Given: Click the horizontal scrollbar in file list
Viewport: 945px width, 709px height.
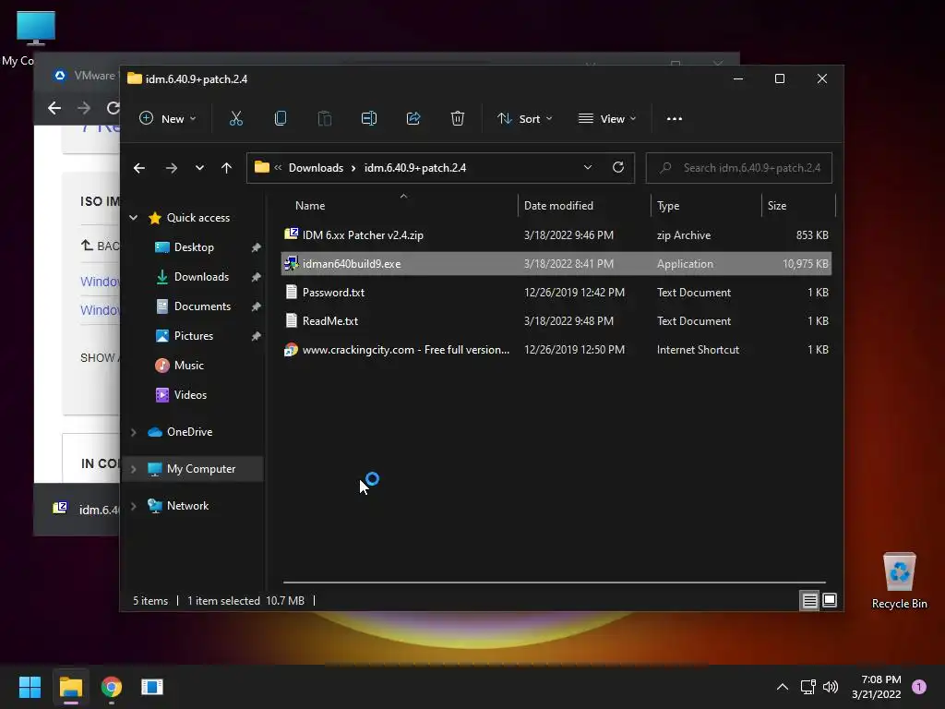Looking at the screenshot, I should point(554,583).
